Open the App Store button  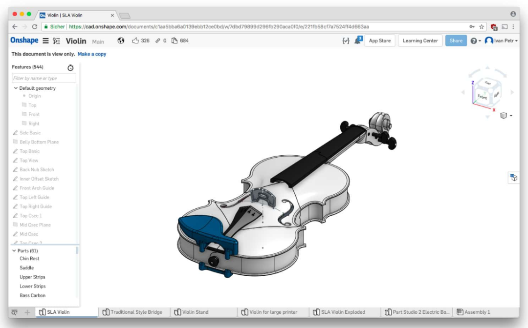[x=380, y=41]
